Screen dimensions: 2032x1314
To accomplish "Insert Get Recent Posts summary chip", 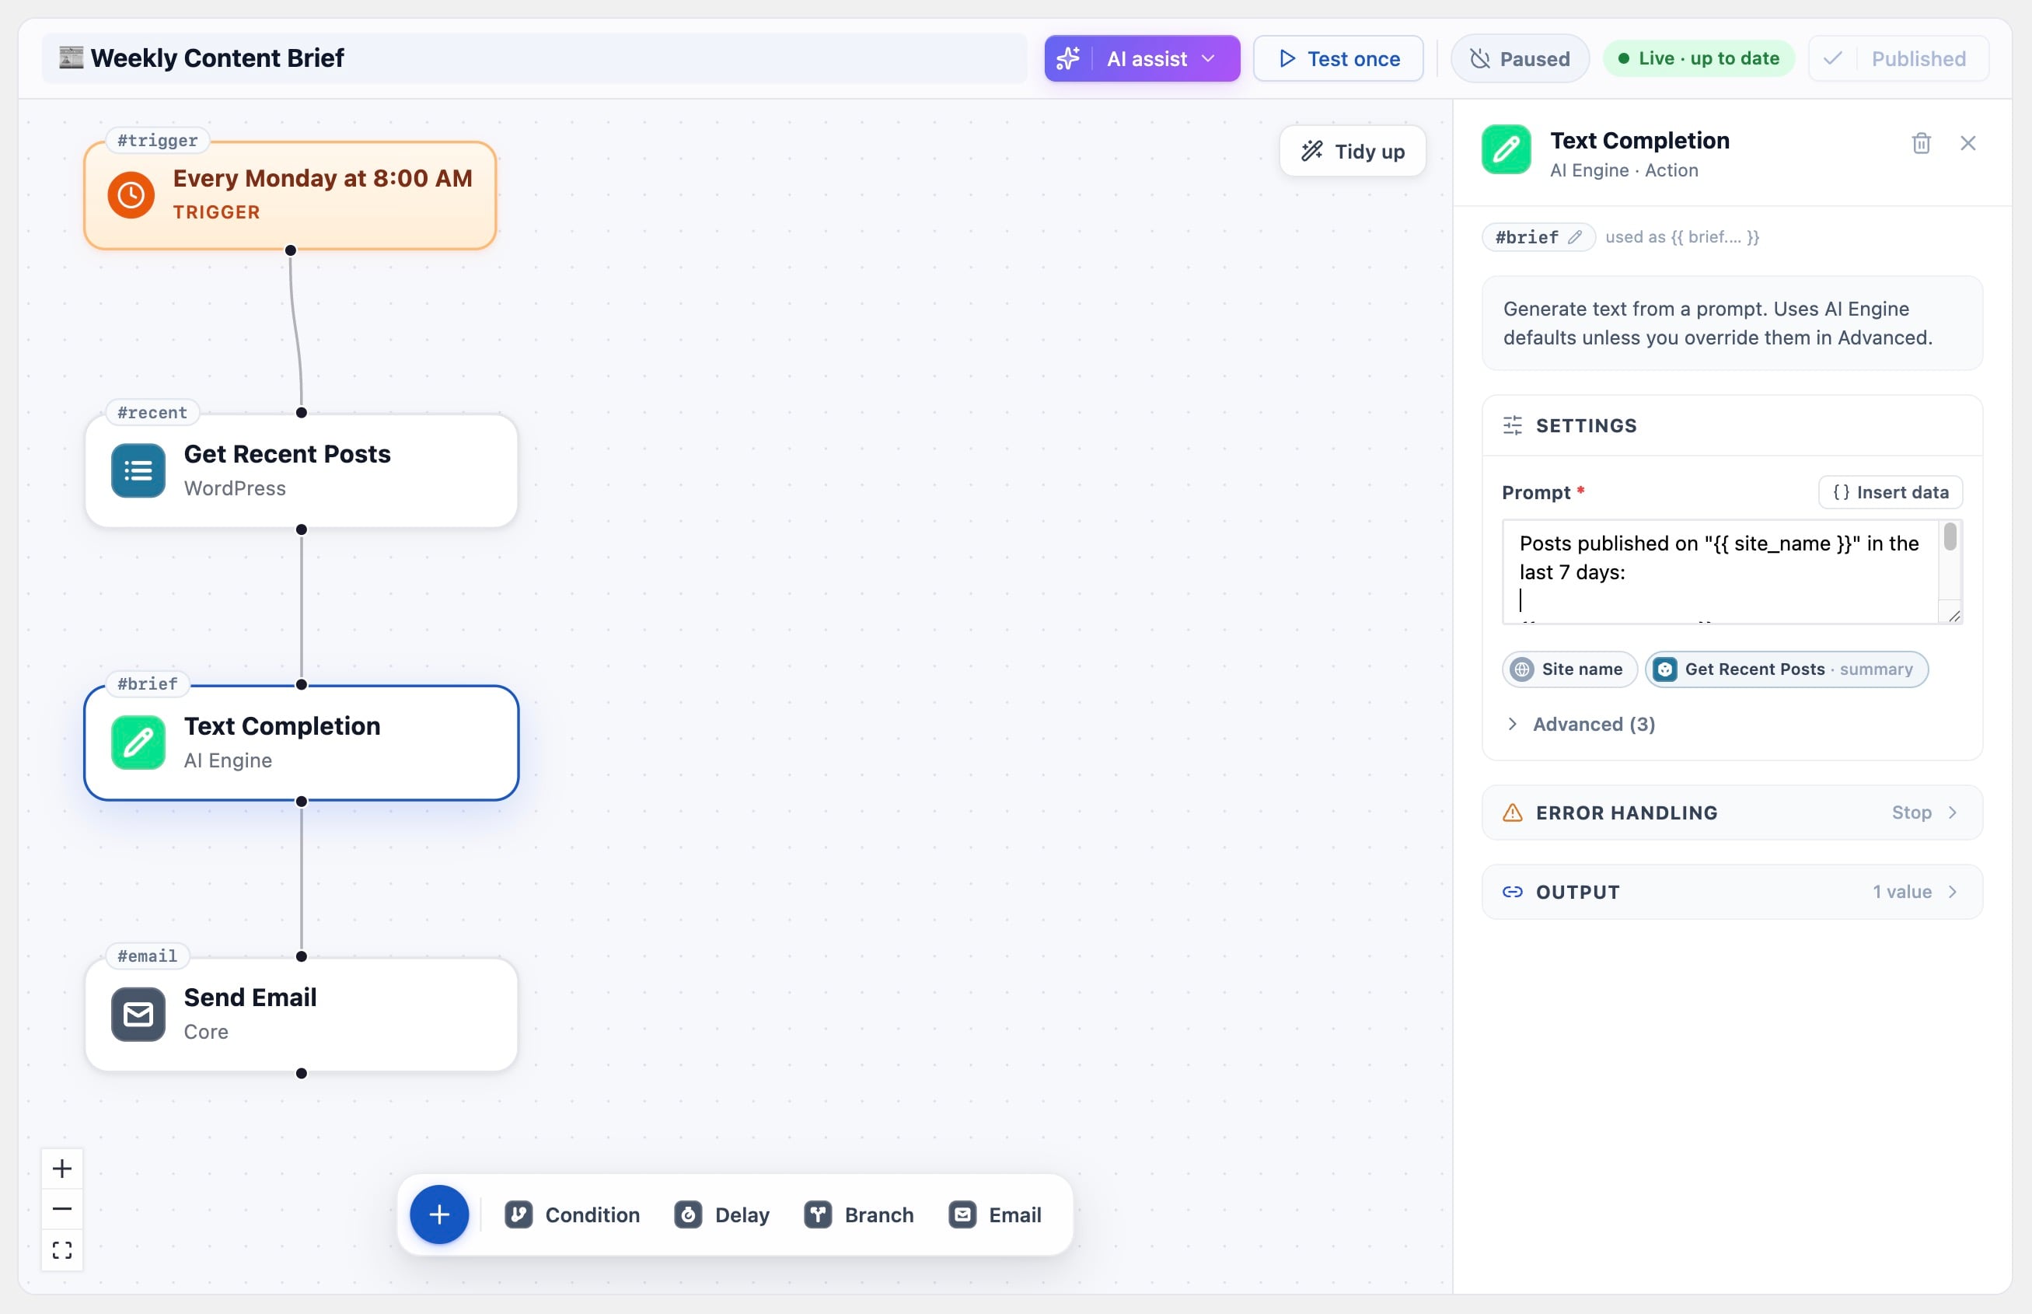I will pos(1786,669).
